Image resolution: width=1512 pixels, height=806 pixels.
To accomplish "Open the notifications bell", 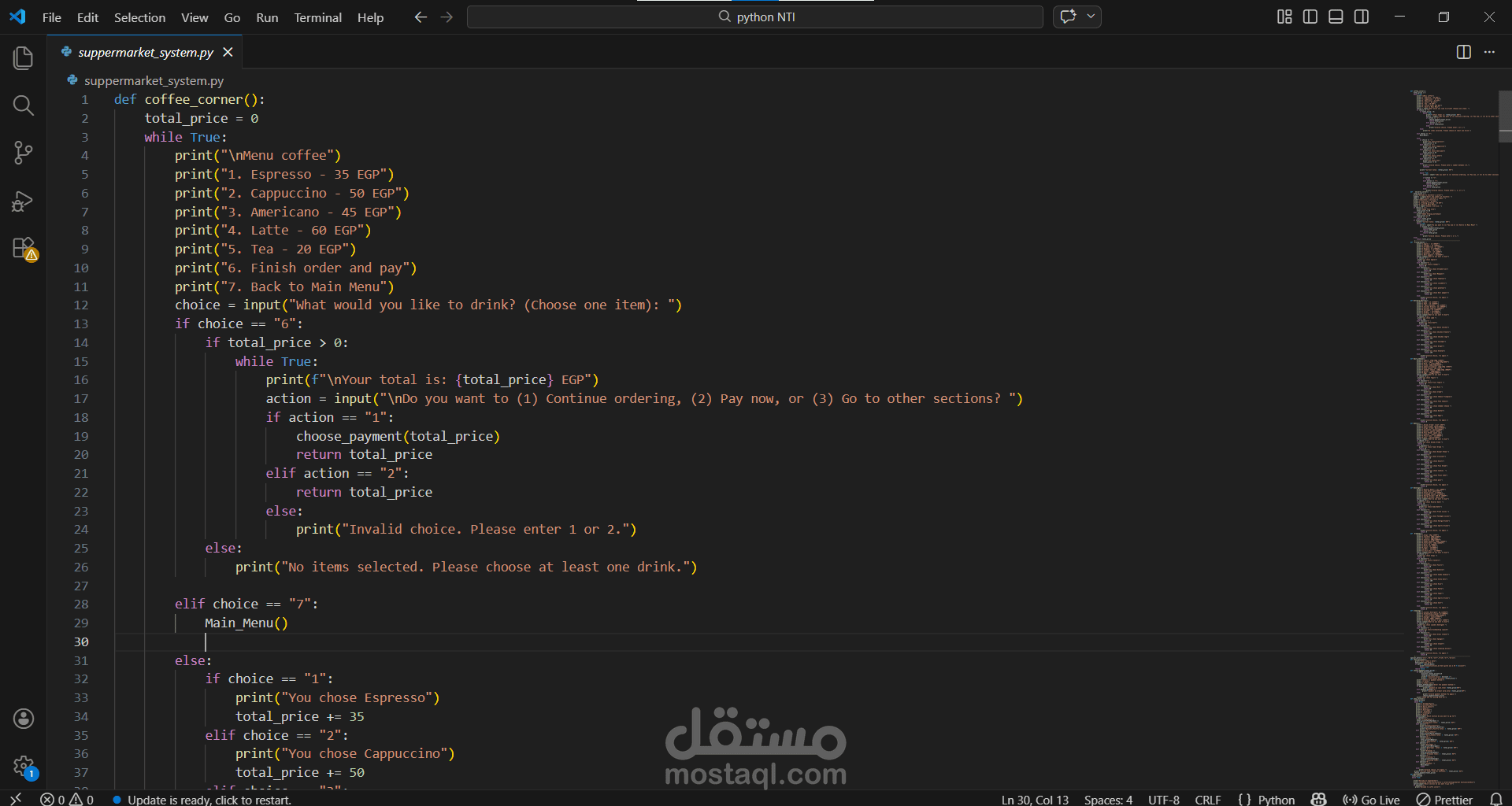I will (x=1495, y=799).
